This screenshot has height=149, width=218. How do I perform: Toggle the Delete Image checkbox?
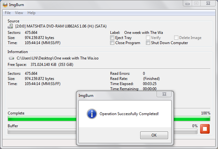click(176, 38)
